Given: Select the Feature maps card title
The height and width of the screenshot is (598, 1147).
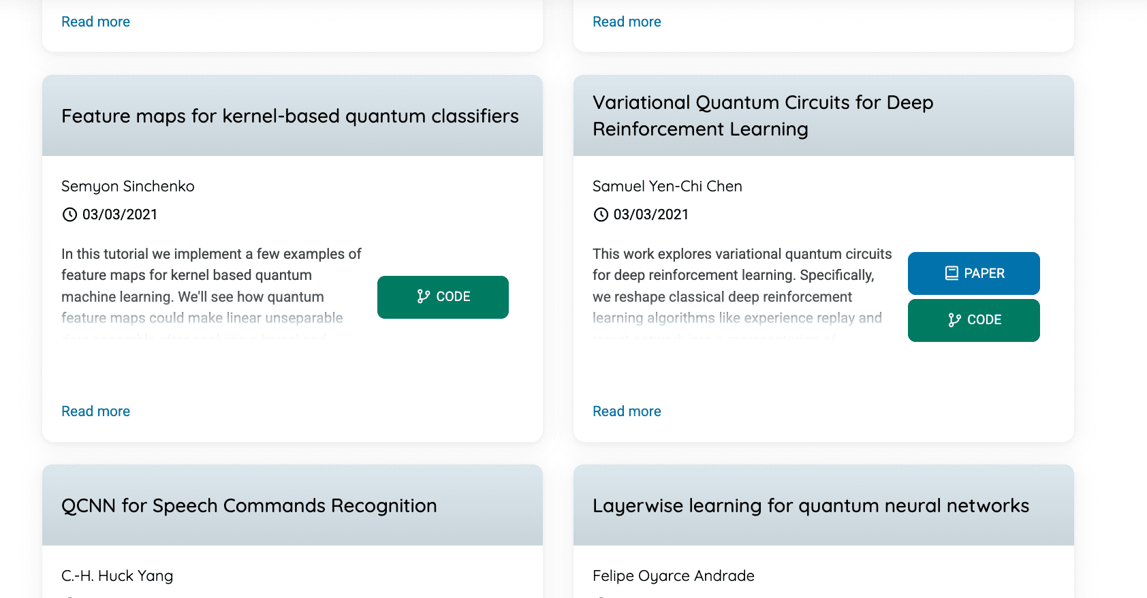Looking at the screenshot, I should point(289,116).
